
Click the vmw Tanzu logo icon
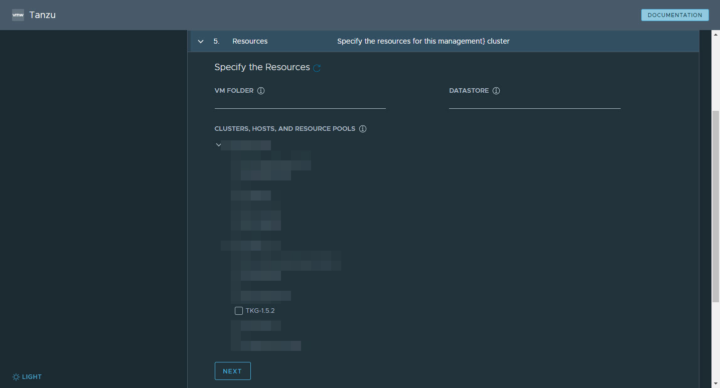18,15
